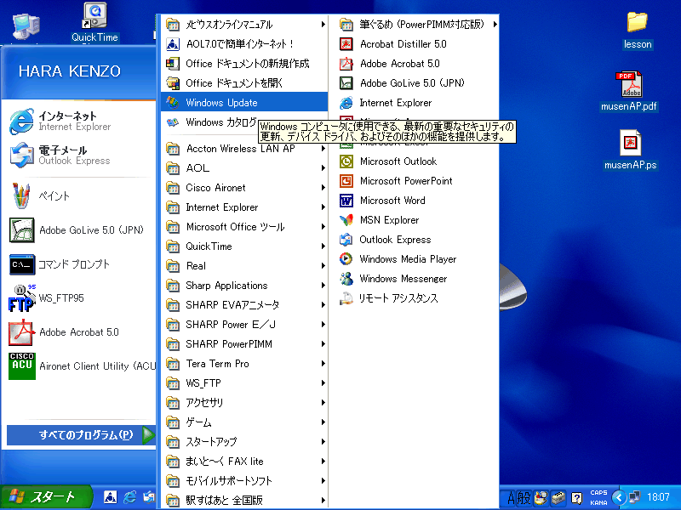681x510 pixels.
Task: Click the スタート button
Action: (x=46, y=497)
